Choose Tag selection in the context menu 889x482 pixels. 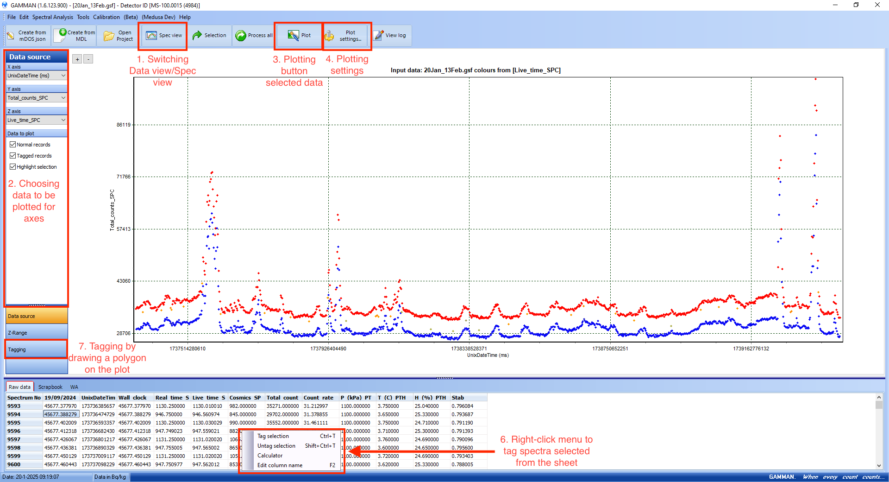[x=273, y=436]
